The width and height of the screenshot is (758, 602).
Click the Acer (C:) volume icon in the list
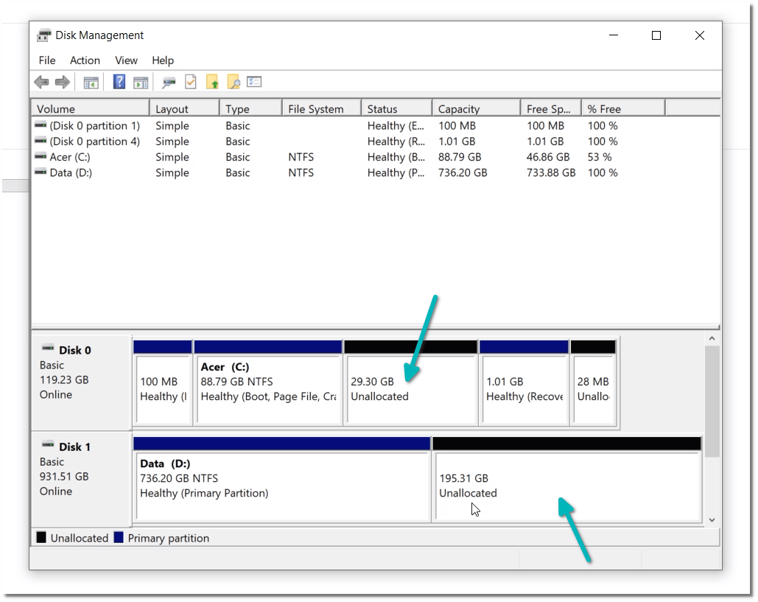41,157
